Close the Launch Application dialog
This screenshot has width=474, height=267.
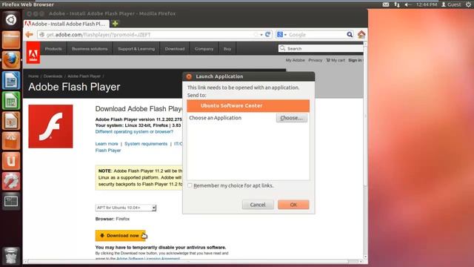tap(189, 76)
